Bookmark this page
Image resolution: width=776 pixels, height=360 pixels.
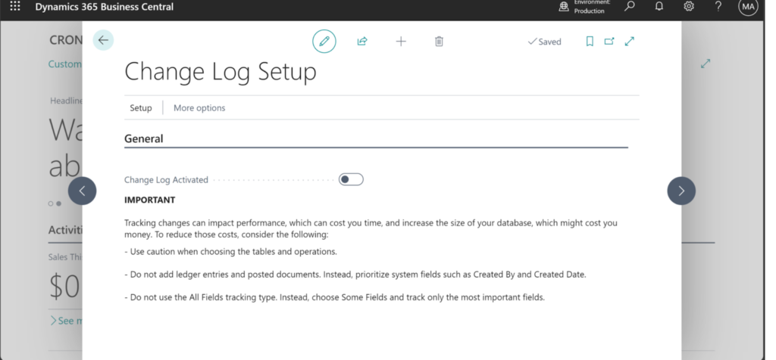[590, 42]
